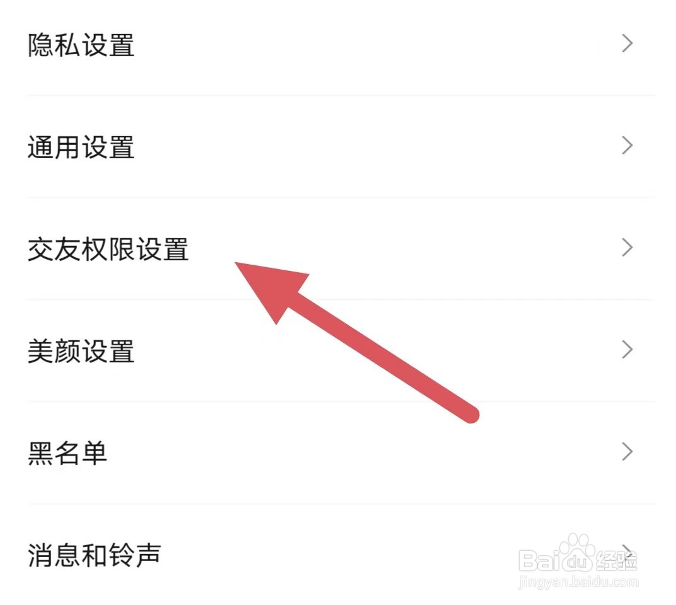Open the jingyan.baidu.com link
The width and height of the screenshot is (676, 605).
pyautogui.click(x=578, y=582)
